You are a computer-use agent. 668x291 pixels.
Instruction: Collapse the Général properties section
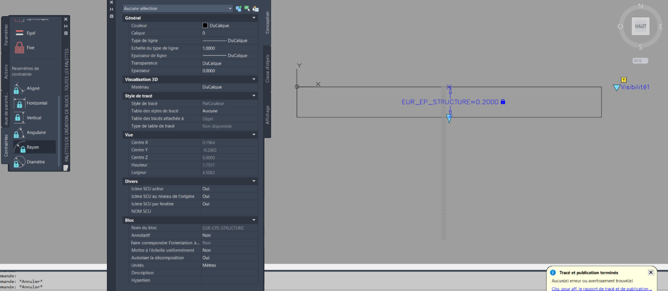pyautogui.click(x=254, y=18)
